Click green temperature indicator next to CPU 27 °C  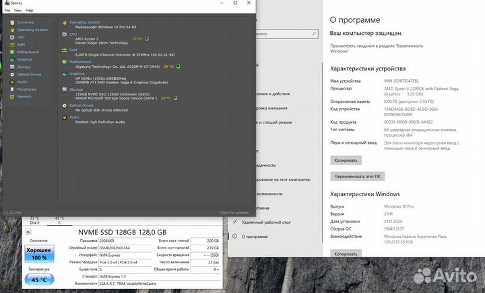147,39
